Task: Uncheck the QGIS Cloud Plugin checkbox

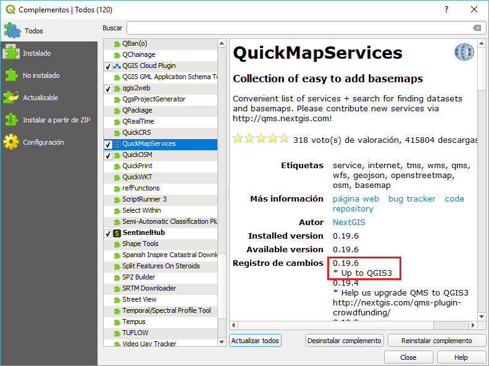Action: (x=108, y=67)
